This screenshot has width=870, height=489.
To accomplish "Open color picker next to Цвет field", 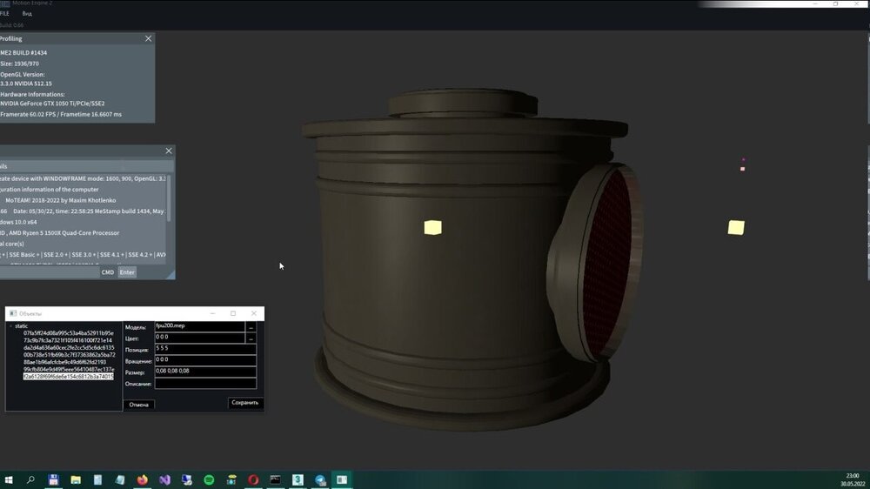I will click(x=251, y=338).
